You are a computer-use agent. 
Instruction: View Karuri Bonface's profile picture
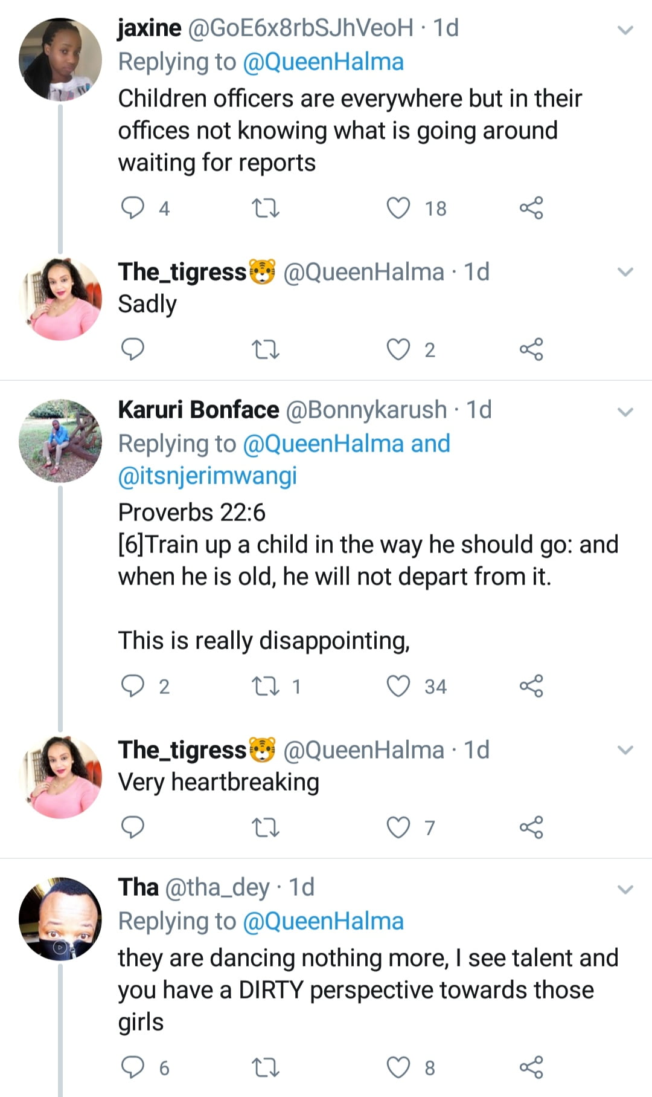[60, 441]
